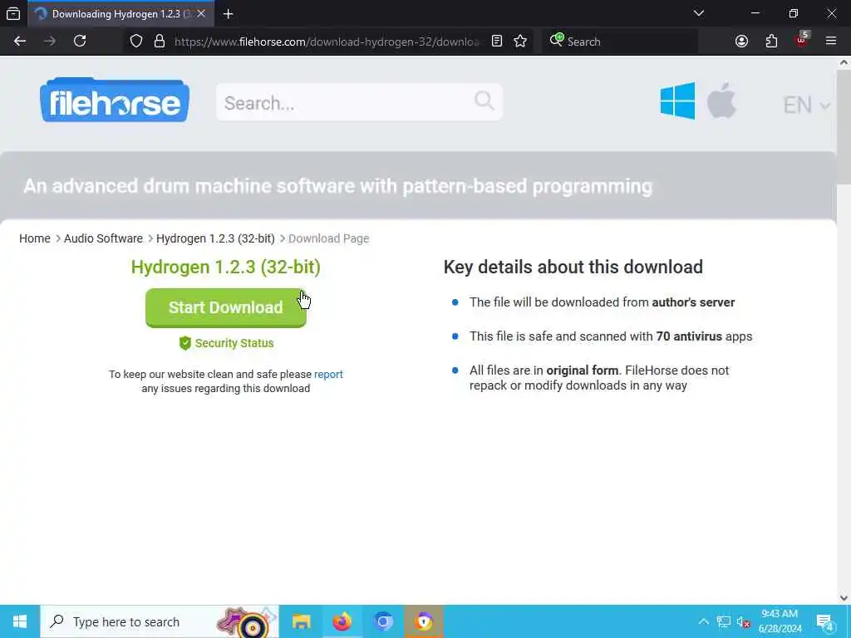Click the forward navigation arrow
This screenshot has height=638, width=851.
50,42
